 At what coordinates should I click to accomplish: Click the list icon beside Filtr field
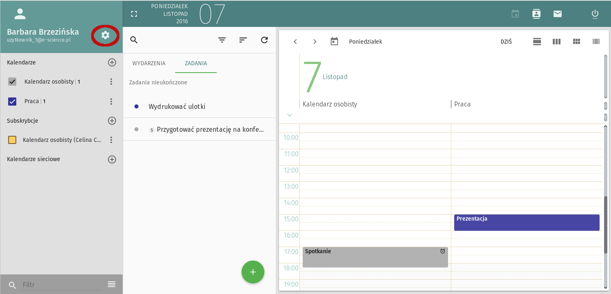[x=112, y=284]
